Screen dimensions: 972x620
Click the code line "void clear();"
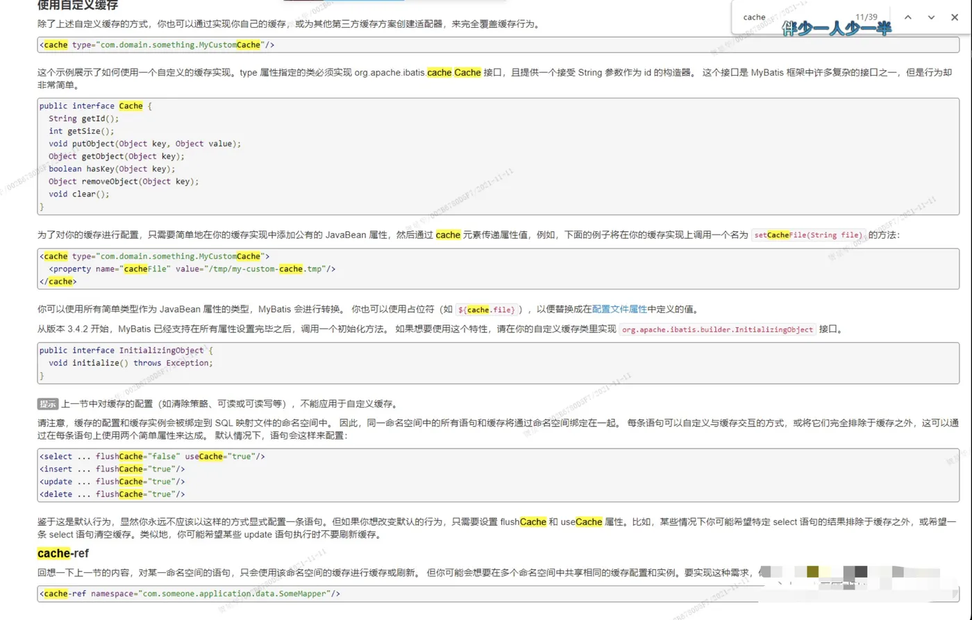click(79, 194)
